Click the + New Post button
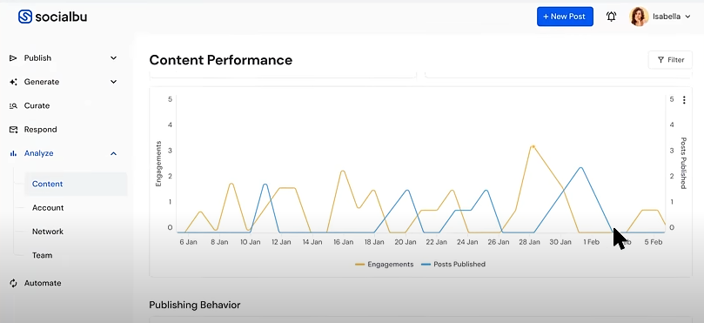Viewport: 704px width, 323px height. click(565, 17)
